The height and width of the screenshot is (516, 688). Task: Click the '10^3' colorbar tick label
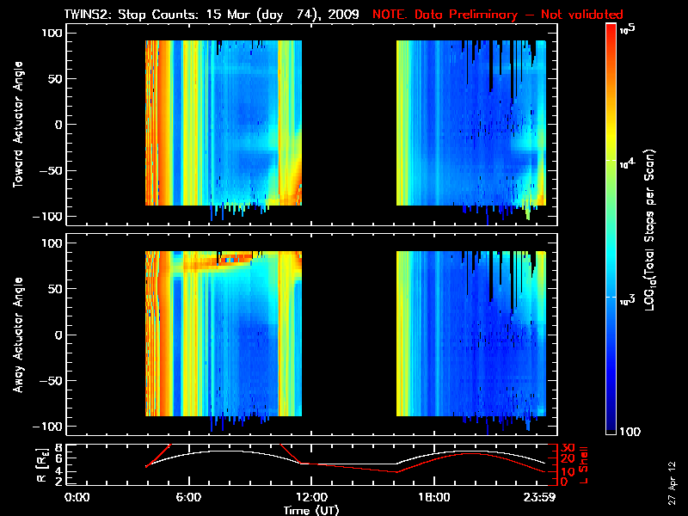(627, 299)
